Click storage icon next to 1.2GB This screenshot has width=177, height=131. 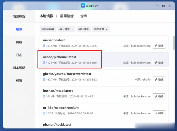point(44,113)
